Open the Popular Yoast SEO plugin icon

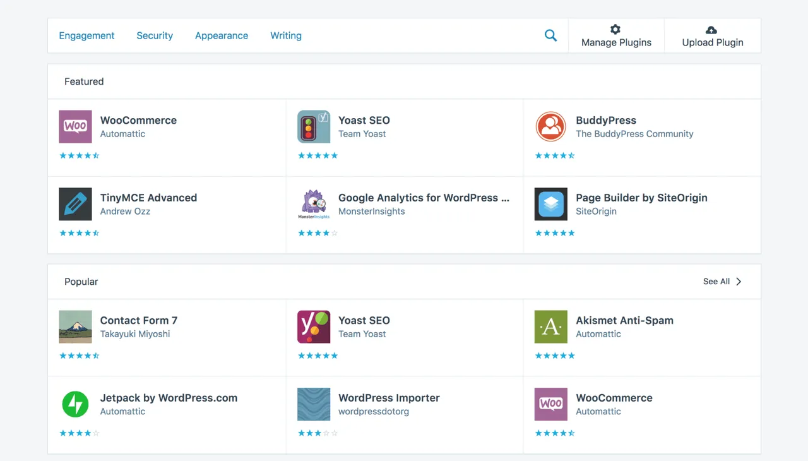pos(314,326)
